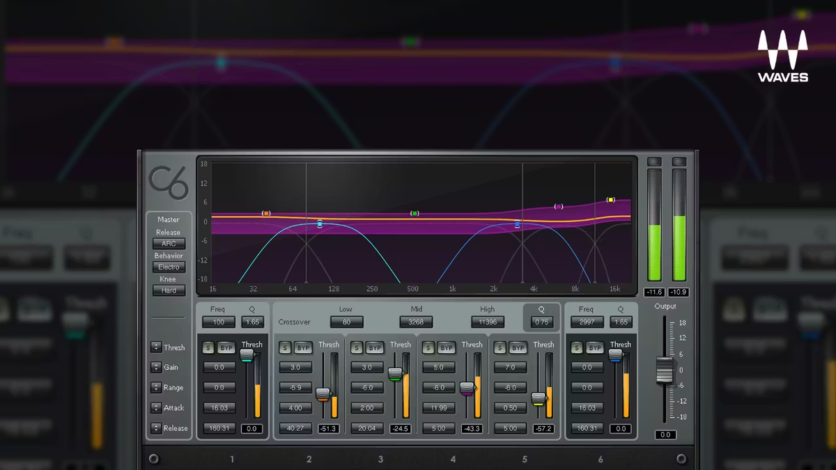The image size is (836, 470).
Task: Click the Attack master stepper arrows
Action: (155, 408)
